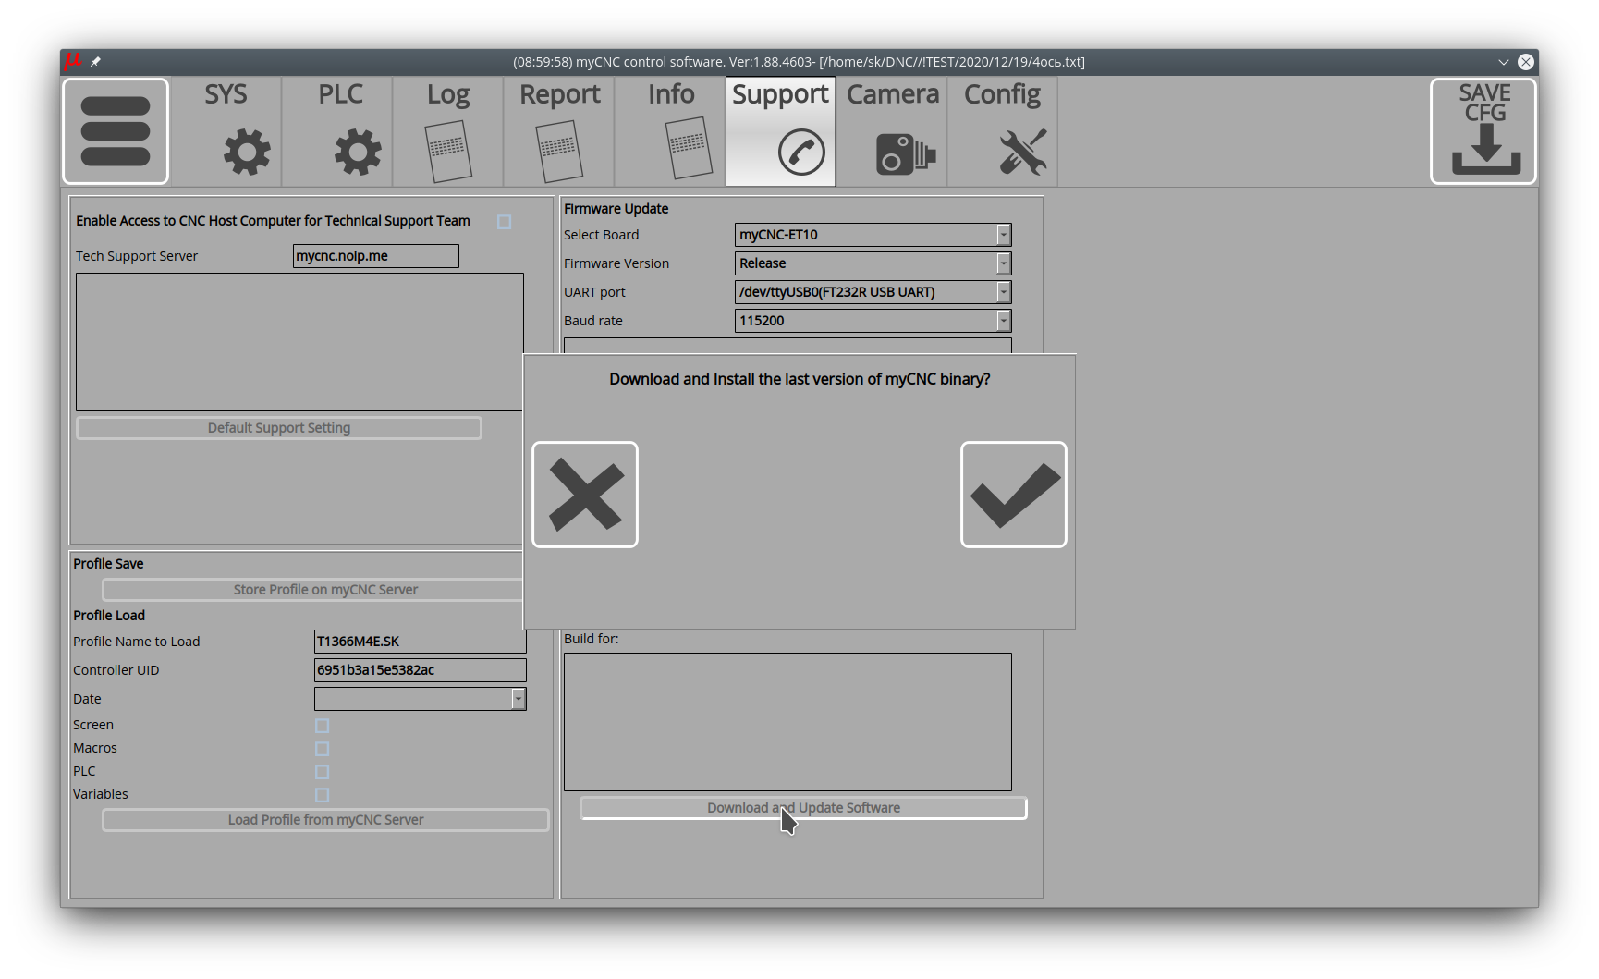Open the hamburger main menu button
Viewport: 1599px width, 979px height.
click(x=116, y=131)
